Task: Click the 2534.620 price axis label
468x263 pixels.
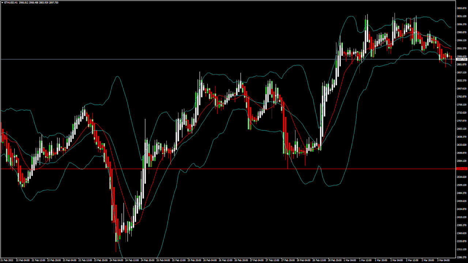Action: pos(462,177)
